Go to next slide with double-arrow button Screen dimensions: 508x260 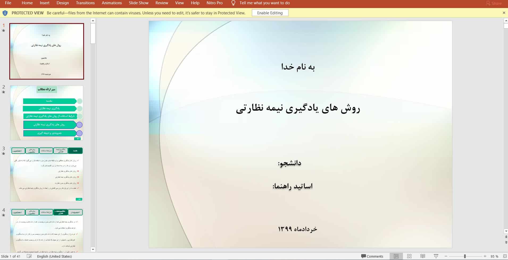[x=506, y=242]
